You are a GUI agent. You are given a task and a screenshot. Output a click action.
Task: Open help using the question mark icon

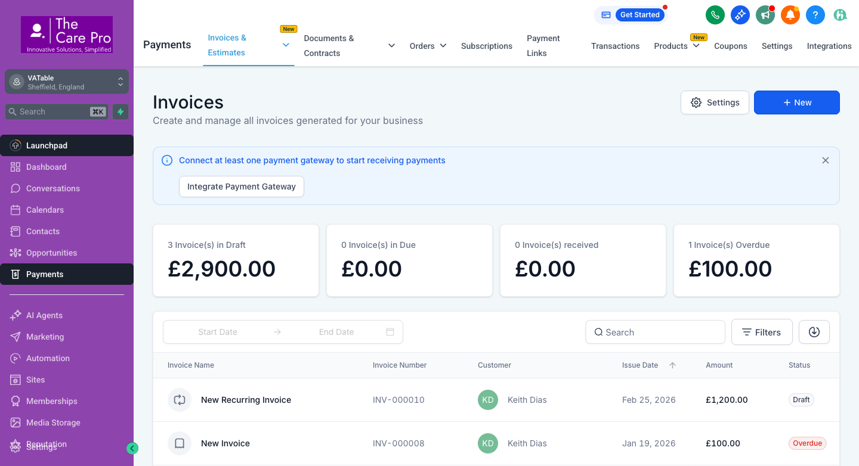point(815,15)
